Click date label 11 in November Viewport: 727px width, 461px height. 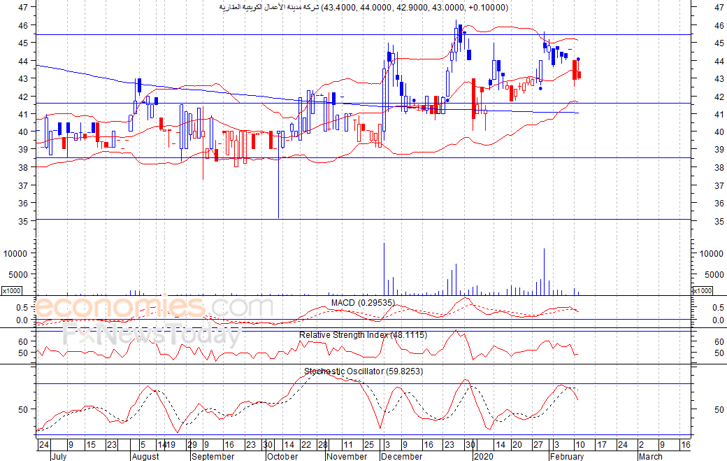pyautogui.click(x=347, y=445)
